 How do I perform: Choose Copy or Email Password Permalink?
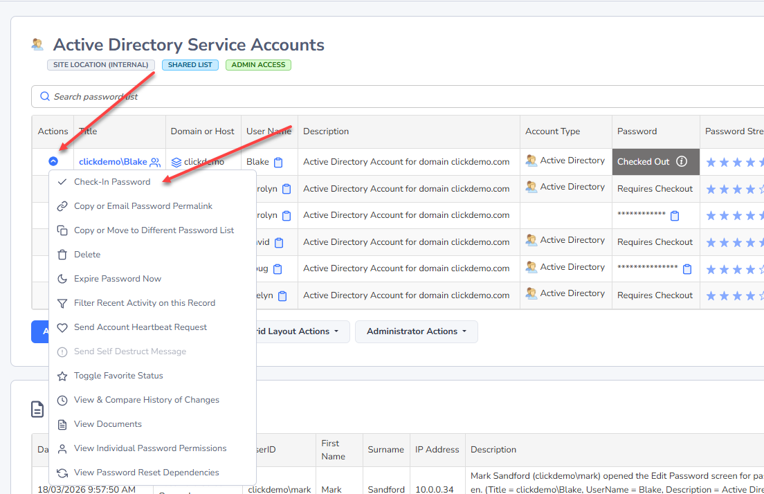click(143, 206)
